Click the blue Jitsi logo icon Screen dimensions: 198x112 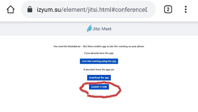click(89, 28)
